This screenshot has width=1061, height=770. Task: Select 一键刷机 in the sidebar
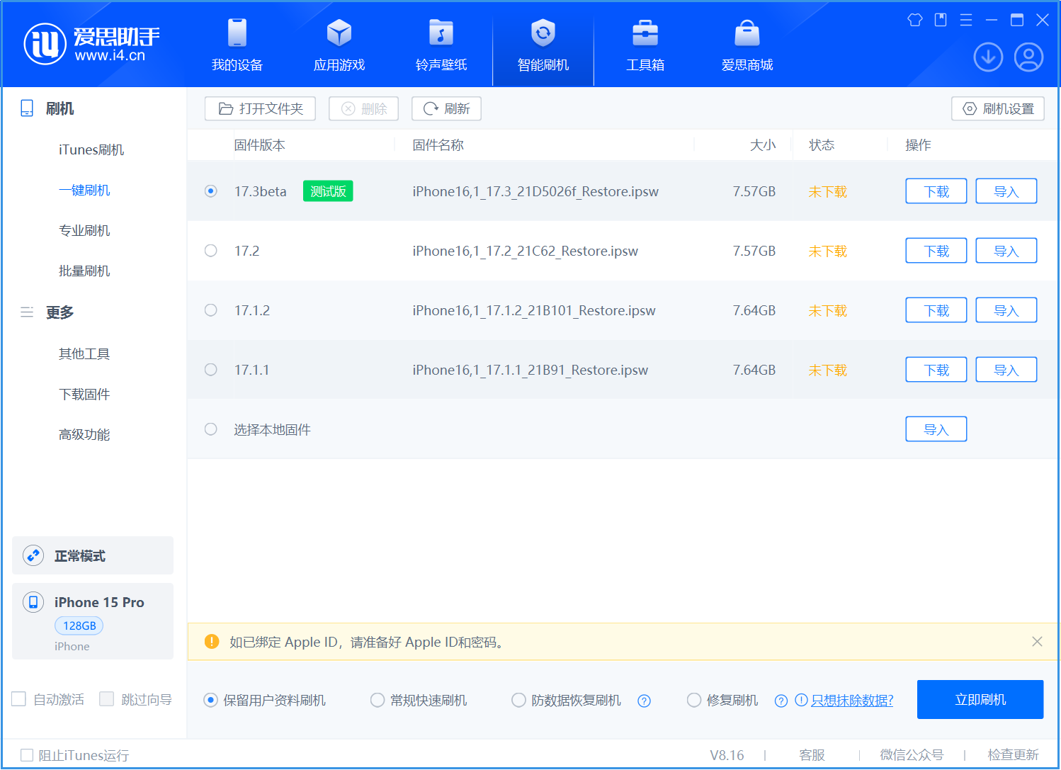[x=85, y=190]
